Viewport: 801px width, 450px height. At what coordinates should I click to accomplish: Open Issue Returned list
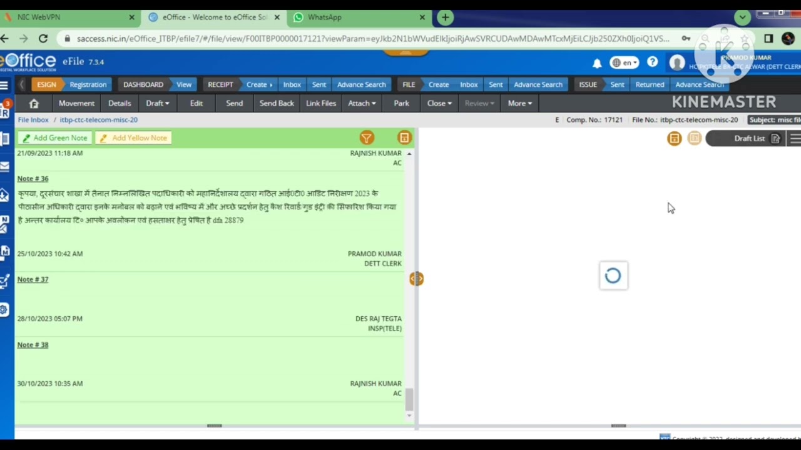click(650, 84)
